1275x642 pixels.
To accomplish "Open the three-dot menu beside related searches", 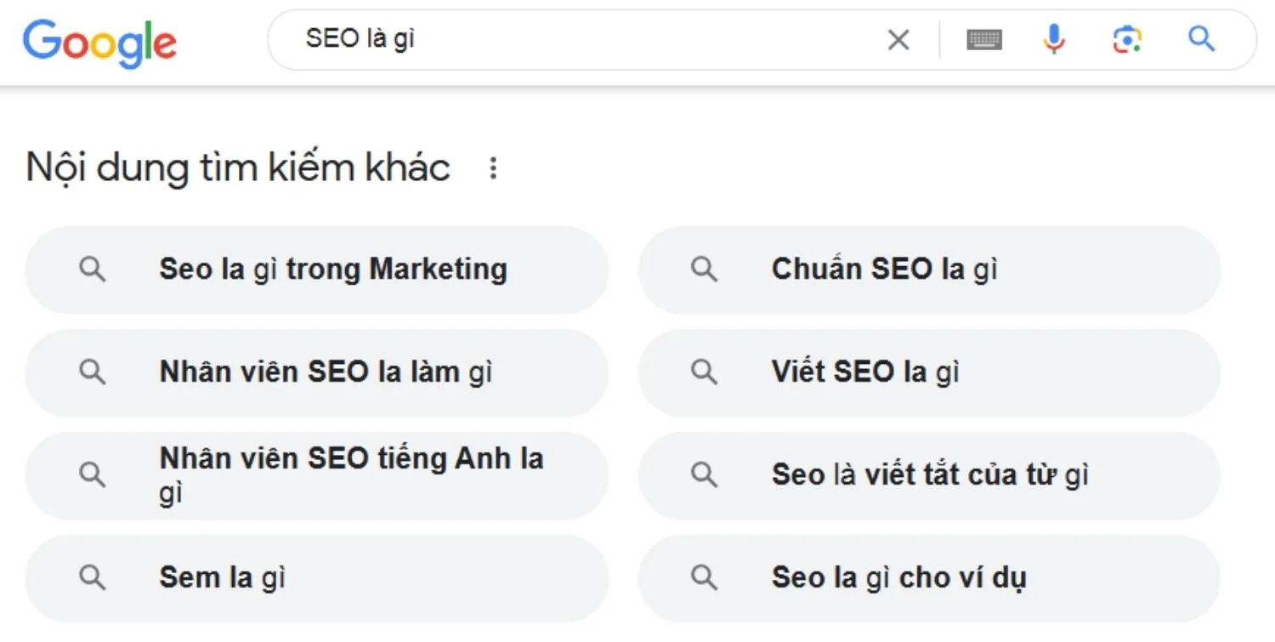I will (x=493, y=168).
